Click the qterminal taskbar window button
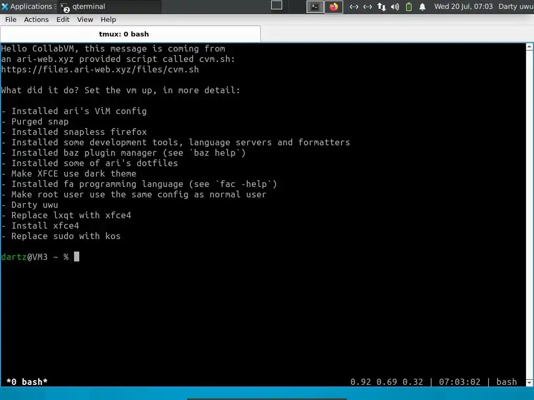 109,6
